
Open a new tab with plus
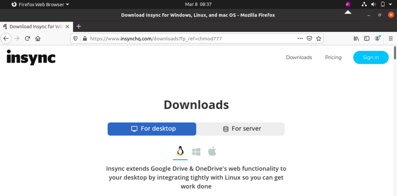(79, 26)
